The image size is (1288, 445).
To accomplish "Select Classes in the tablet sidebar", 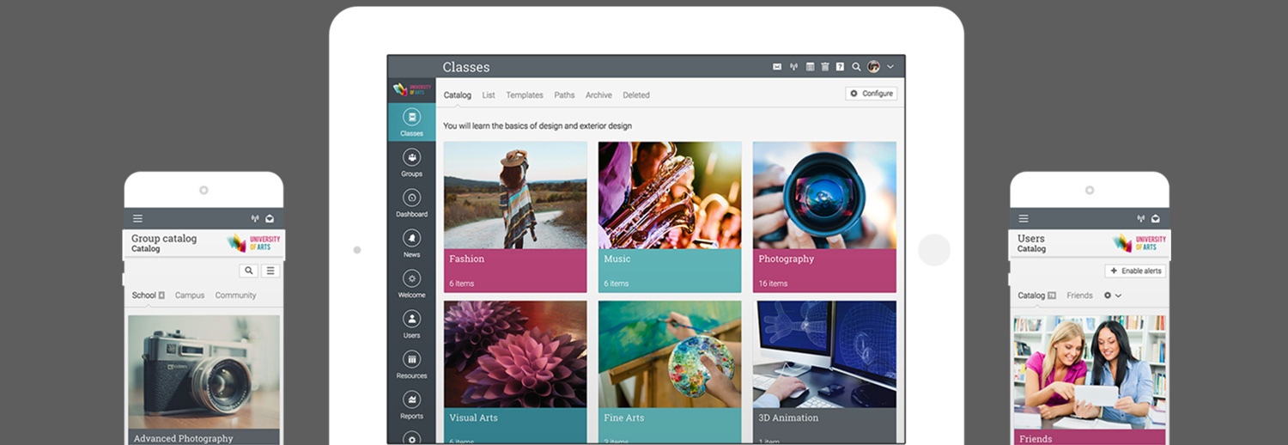I will click(411, 122).
